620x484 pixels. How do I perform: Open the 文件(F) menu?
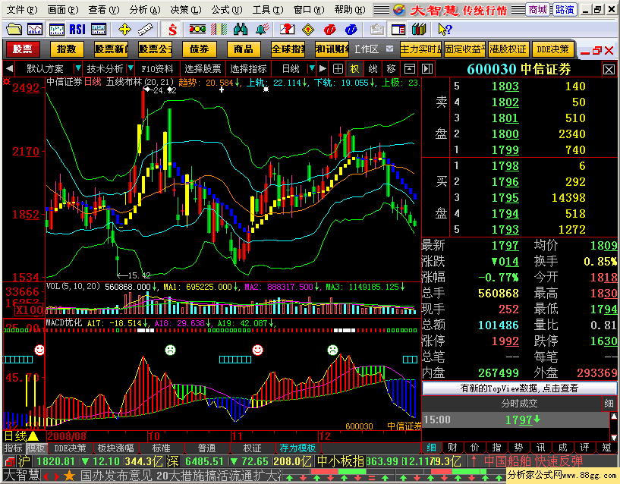coord(22,10)
